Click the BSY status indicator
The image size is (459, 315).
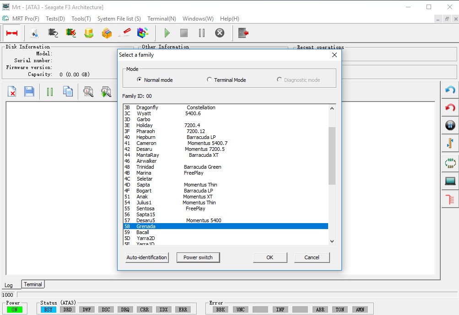click(49, 310)
